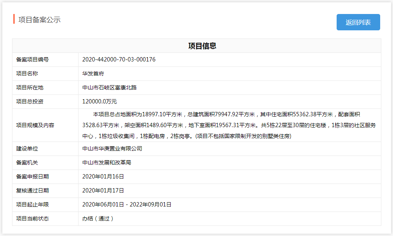This screenshot has height=236, width=393.
Task: Select project number 2020-442000-70-03-000176
Action: (119, 59)
